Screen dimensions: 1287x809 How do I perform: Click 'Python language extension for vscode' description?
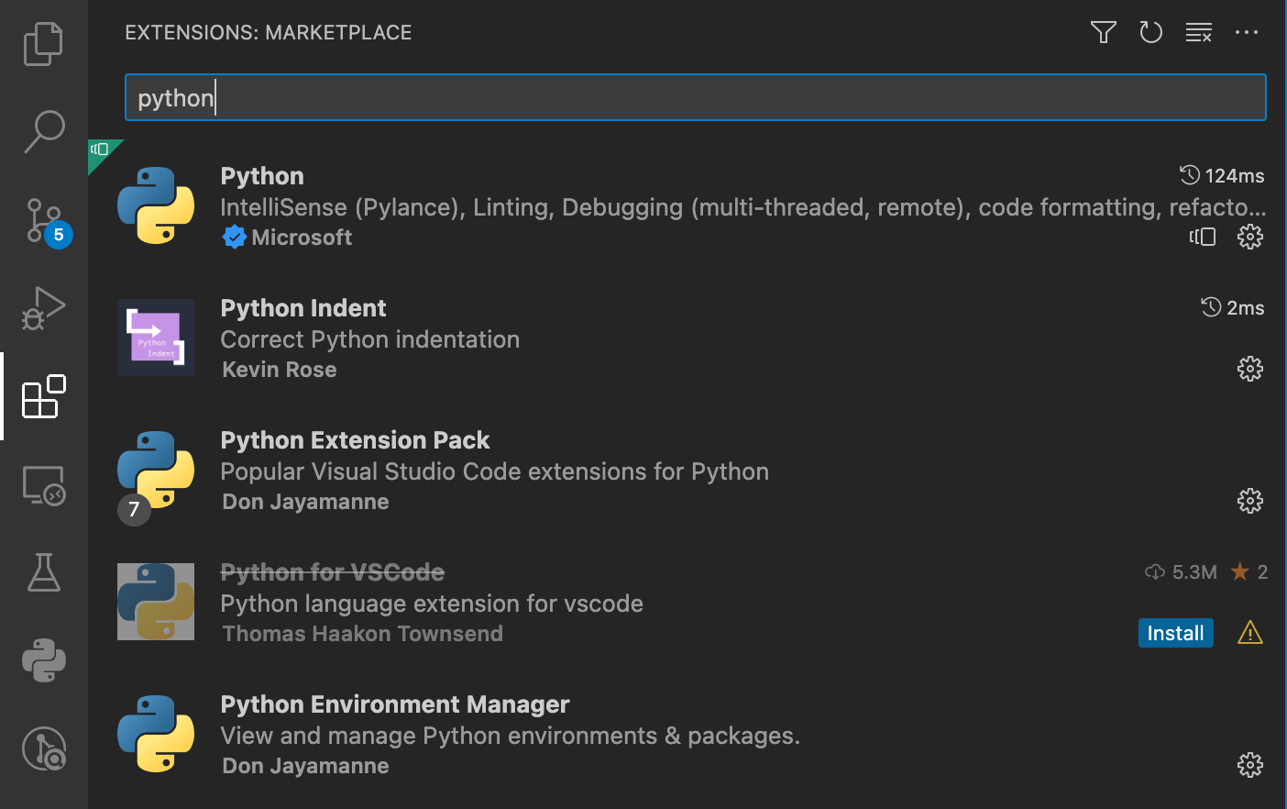click(432, 604)
